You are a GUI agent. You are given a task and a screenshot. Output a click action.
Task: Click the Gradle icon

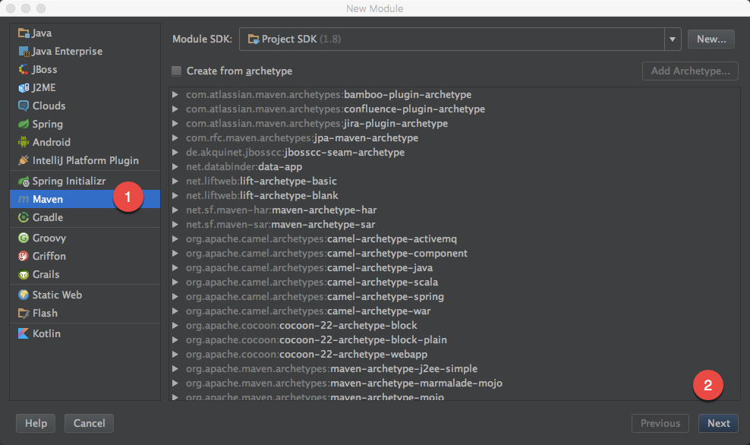coord(24,217)
